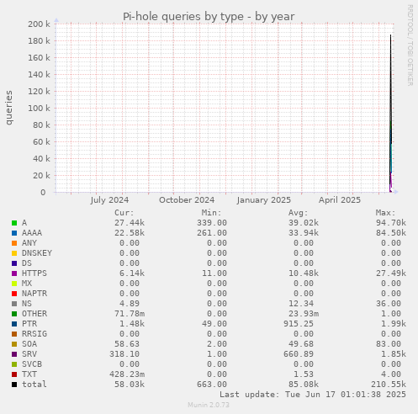Image resolution: width=418 pixels, height=414 pixels.
Task: Click the SRV current value '318.10'
Action: (124, 354)
